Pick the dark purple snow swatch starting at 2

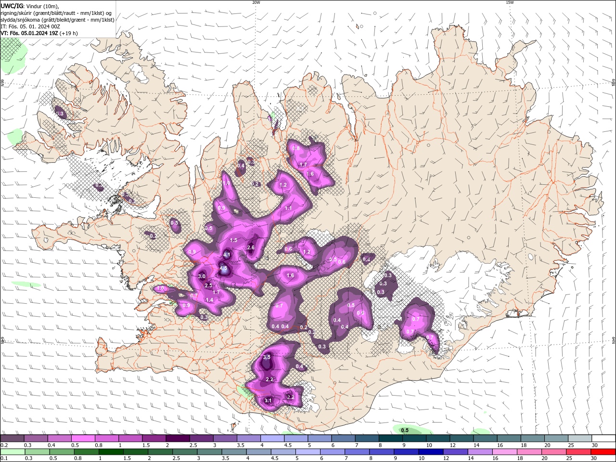coord(178,438)
